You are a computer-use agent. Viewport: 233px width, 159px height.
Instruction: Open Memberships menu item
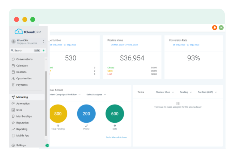(x=27, y=116)
